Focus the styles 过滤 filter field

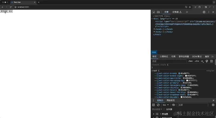pyautogui.click(x=169, y=61)
